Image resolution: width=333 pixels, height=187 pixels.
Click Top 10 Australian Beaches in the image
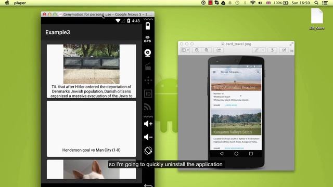click(x=234, y=87)
